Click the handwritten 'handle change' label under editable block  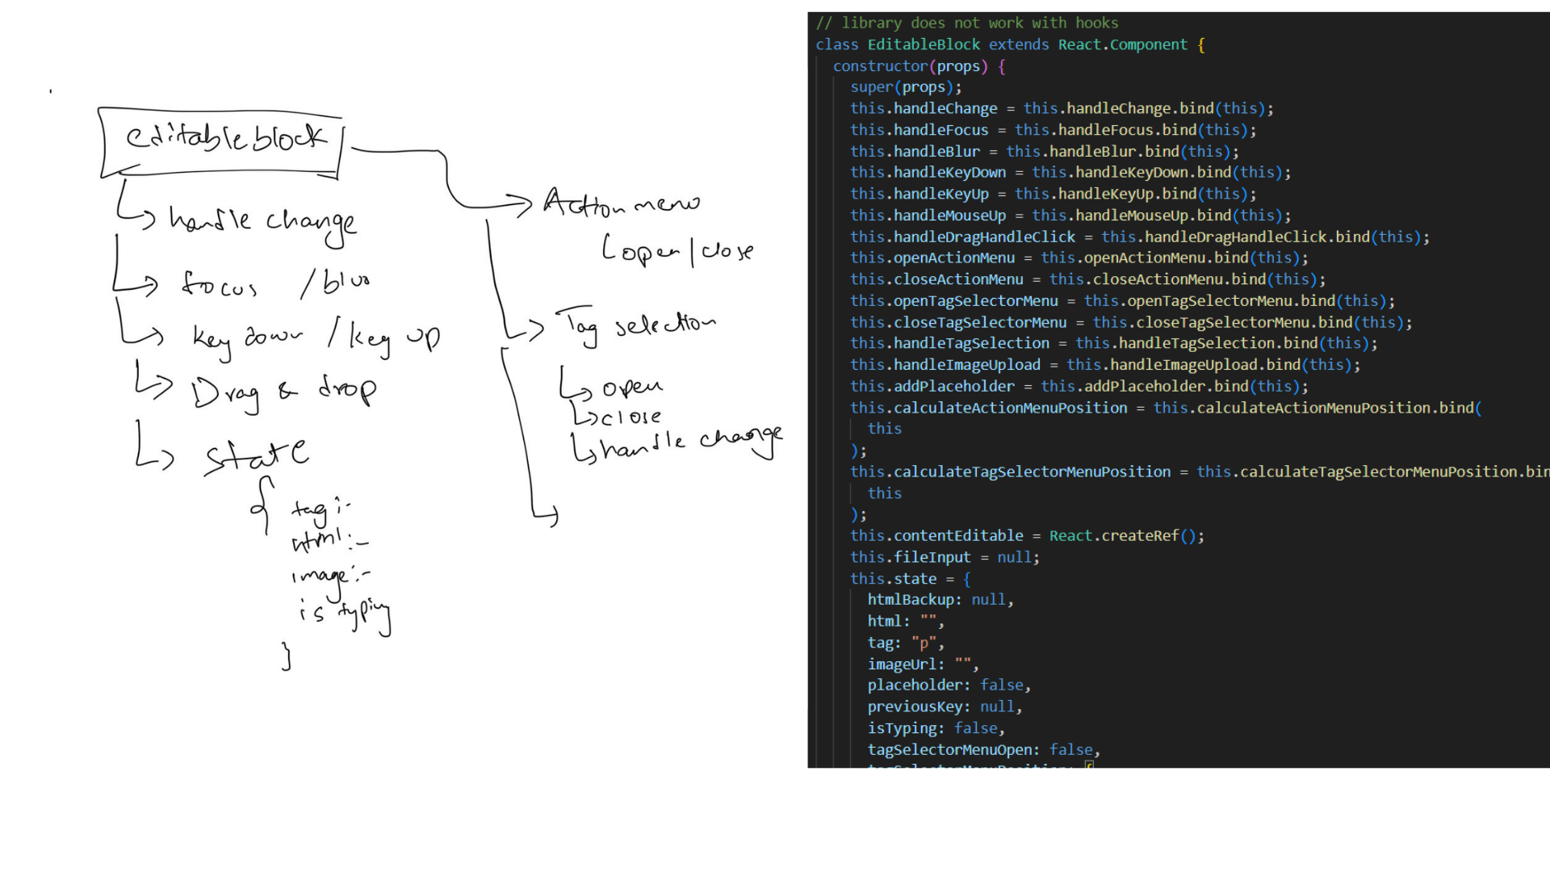(262, 221)
